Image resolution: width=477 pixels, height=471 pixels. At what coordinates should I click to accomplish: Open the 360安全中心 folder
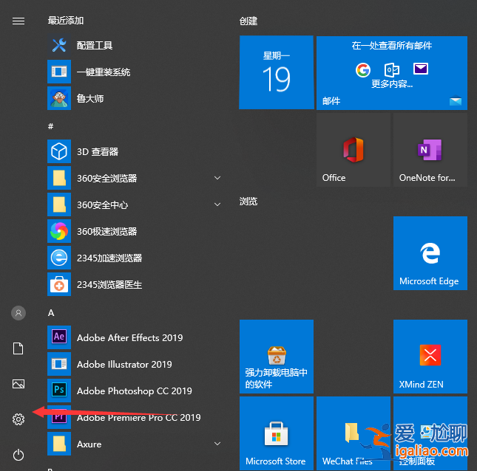click(135, 204)
